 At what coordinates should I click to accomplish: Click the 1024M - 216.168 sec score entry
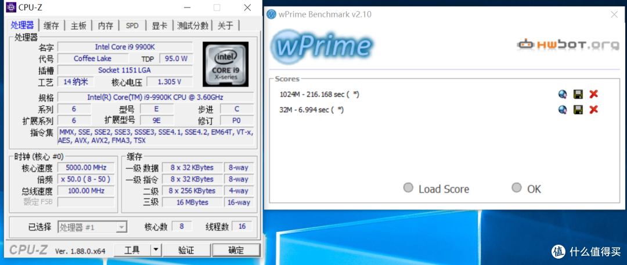click(319, 95)
